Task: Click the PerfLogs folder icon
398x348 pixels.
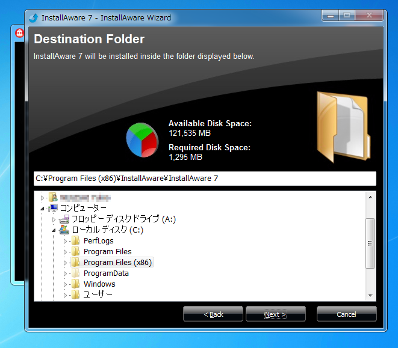Action: pyautogui.click(x=76, y=240)
